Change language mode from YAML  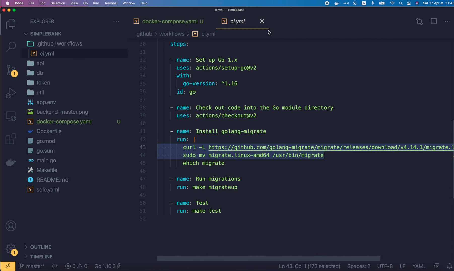(x=419, y=266)
